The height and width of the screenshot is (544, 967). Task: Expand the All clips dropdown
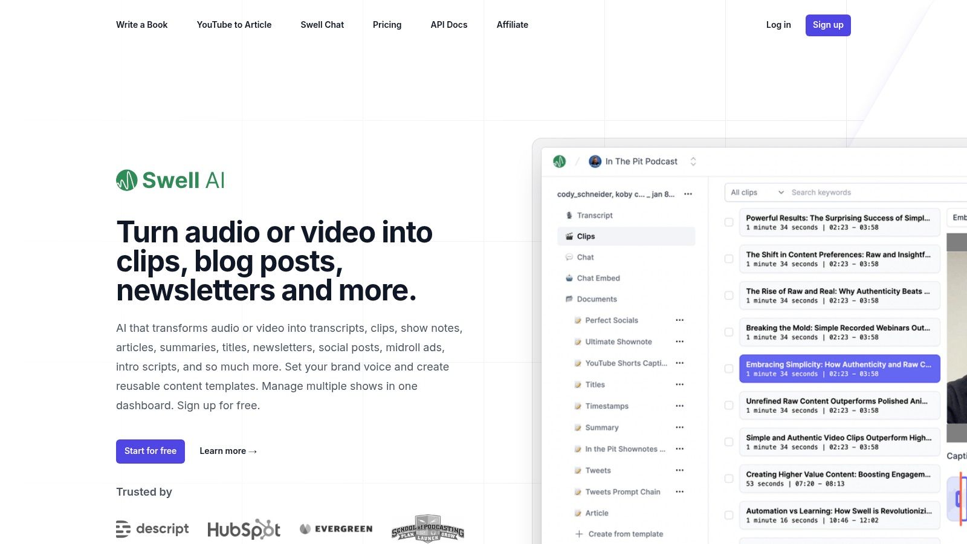tap(757, 192)
